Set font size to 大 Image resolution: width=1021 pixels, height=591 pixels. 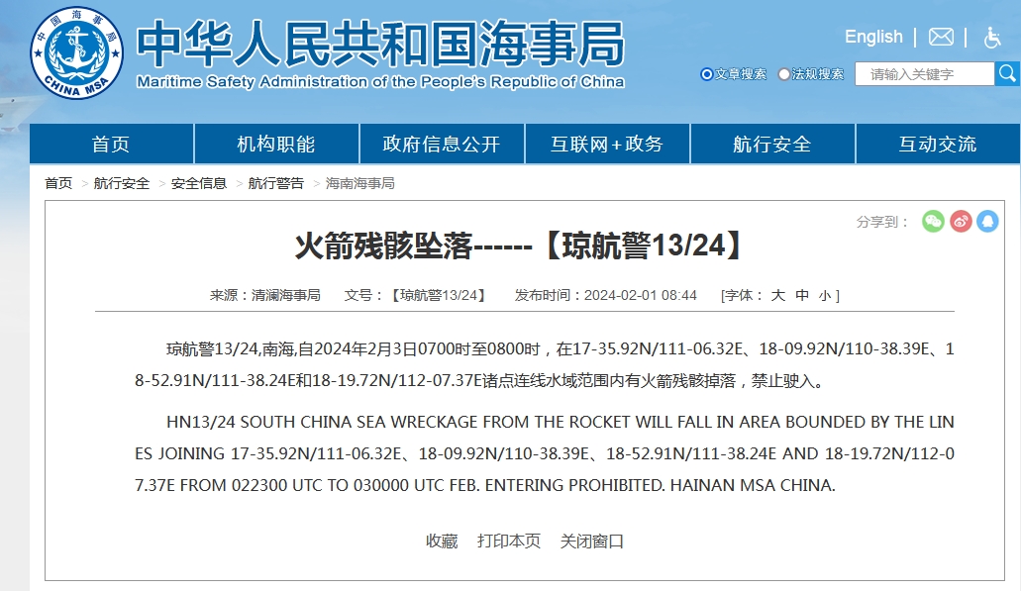pyautogui.click(x=778, y=295)
